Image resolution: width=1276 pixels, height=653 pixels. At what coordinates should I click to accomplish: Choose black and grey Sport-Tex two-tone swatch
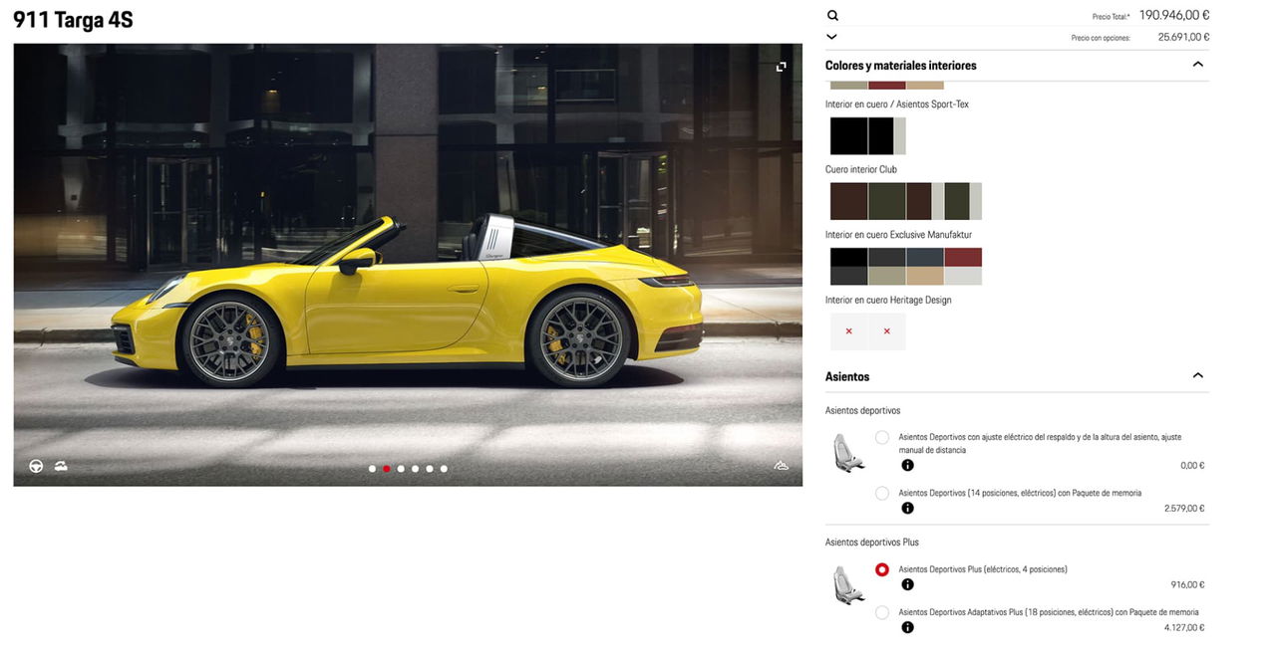[x=887, y=135]
